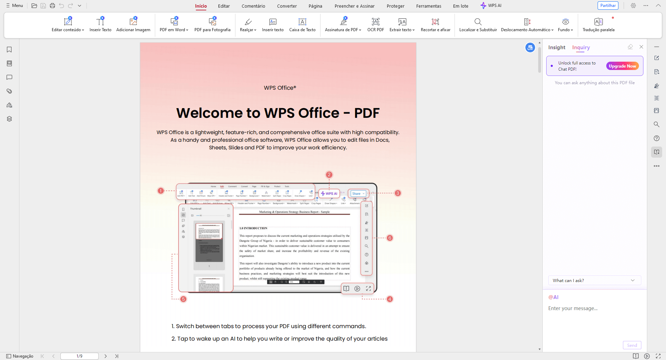
Task: Run the OCR PDF tool
Action: pos(376,24)
